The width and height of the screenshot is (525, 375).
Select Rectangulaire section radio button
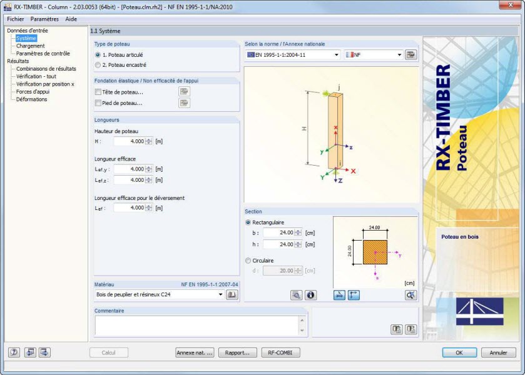pyautogui.click(x=248, y=222)
